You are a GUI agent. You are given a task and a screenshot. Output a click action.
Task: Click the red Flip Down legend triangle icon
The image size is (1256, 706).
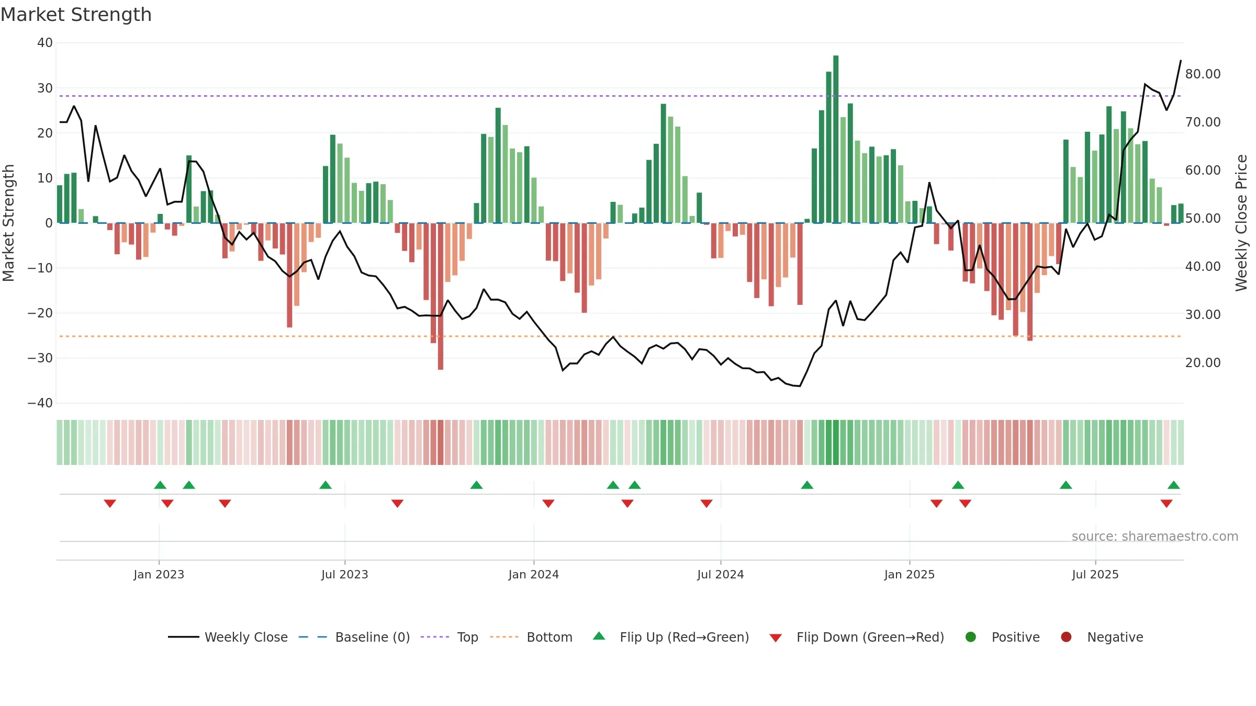click(776, 638)
